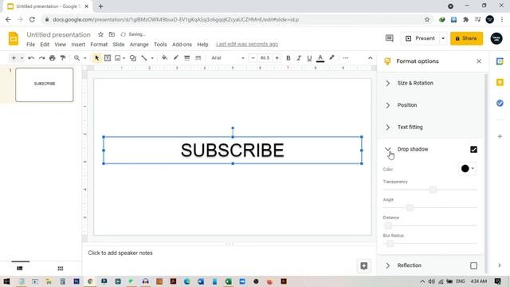510x287 pixels.
Task: Click to add speaker notes area
Action: pyautogui.click(x=120, y=253)
